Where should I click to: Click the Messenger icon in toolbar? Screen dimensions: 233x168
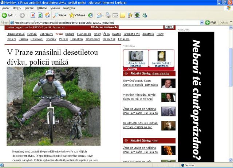click(x=145, y=15)
